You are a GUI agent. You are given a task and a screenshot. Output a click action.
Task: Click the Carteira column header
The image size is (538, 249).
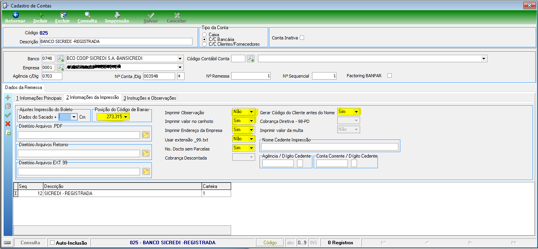216,186
